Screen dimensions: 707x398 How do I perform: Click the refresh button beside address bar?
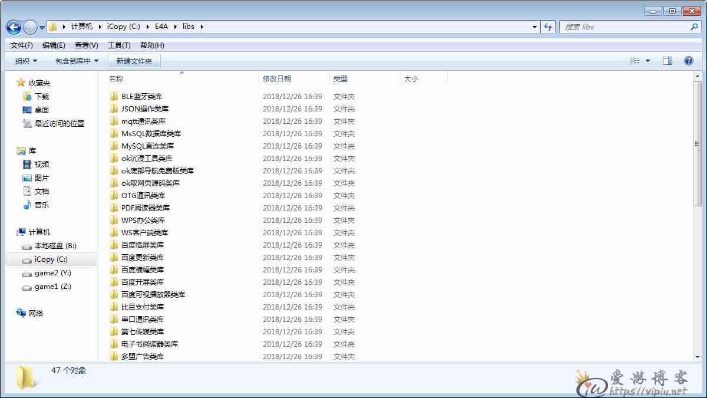[x=549, y=27]
